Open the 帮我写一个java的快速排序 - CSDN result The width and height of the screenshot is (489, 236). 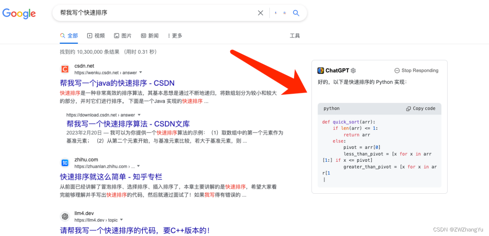[117, 83]
